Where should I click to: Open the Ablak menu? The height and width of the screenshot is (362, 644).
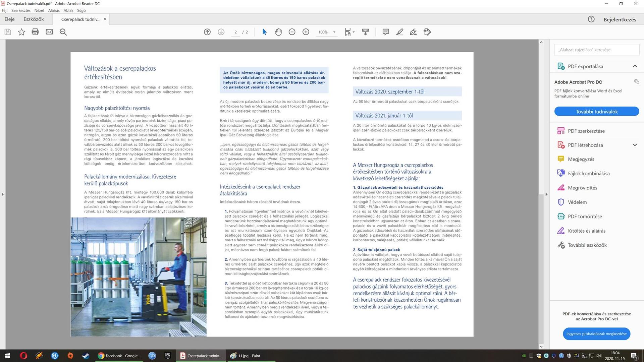[x=68, y=10]
